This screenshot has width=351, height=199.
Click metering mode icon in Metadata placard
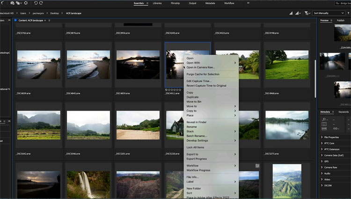(x=324, y=124)
